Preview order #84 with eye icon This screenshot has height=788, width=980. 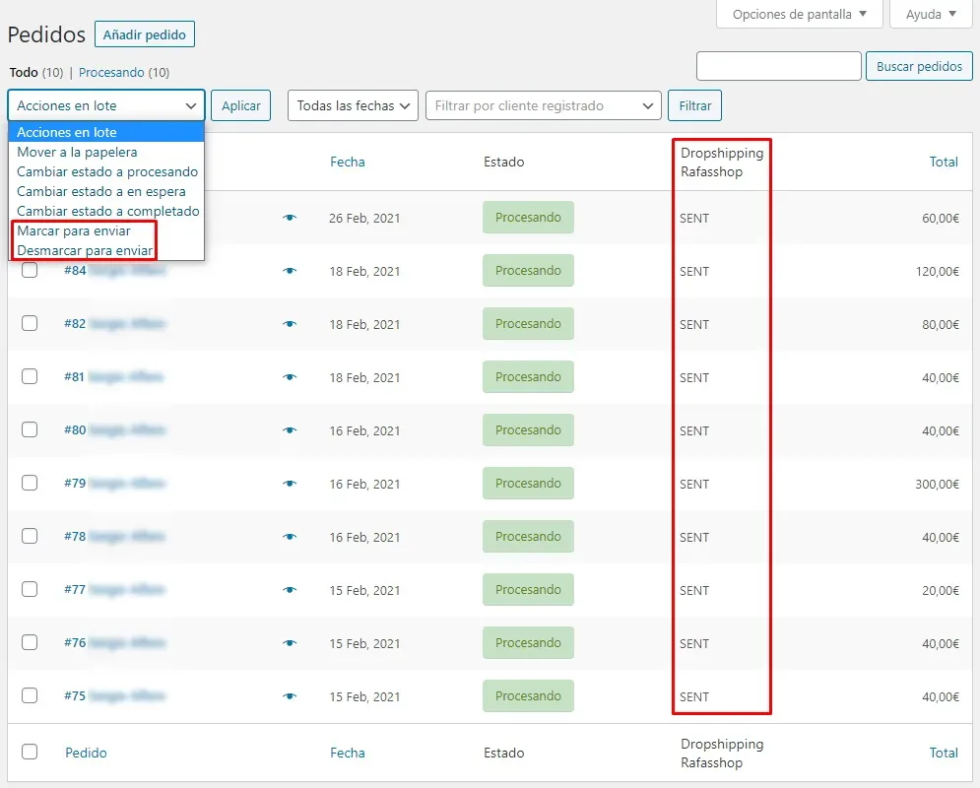[x=289, y=271]
